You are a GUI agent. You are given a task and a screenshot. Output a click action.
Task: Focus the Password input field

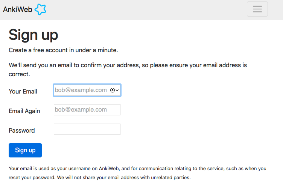(87, 129)
